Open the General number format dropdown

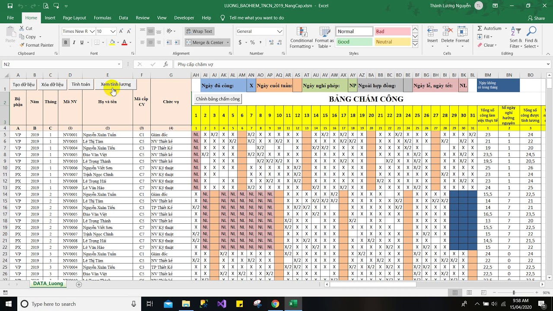[x=280, y=32]
